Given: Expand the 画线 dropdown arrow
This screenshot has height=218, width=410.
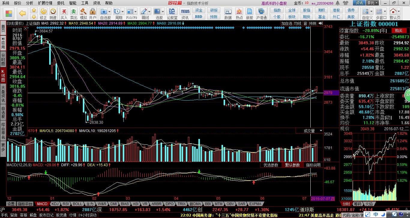Looking at the screenshot, I should pyautogui.click(x=149, y=12).
